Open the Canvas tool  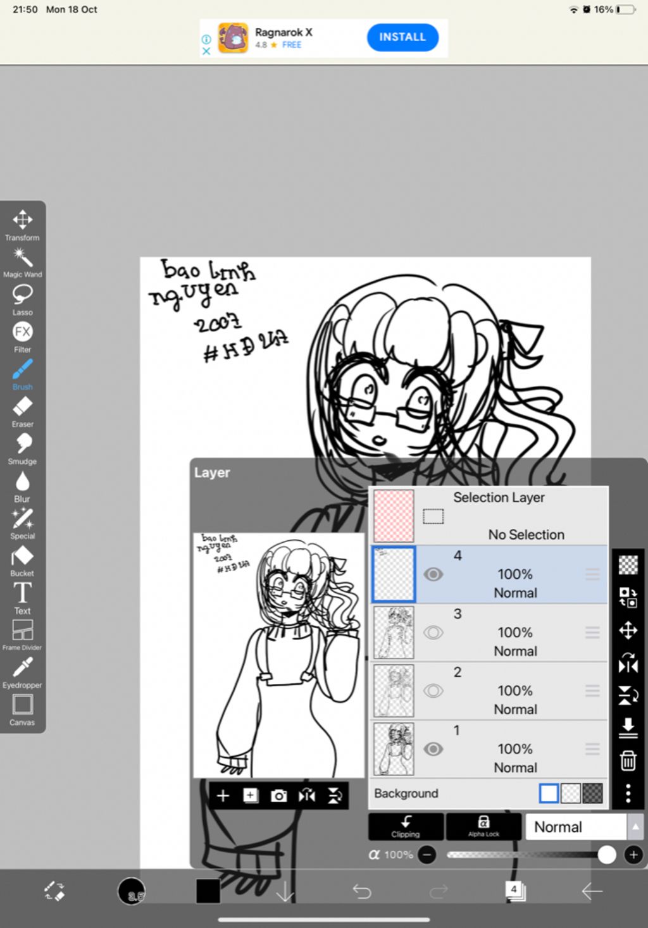[23, 710]
